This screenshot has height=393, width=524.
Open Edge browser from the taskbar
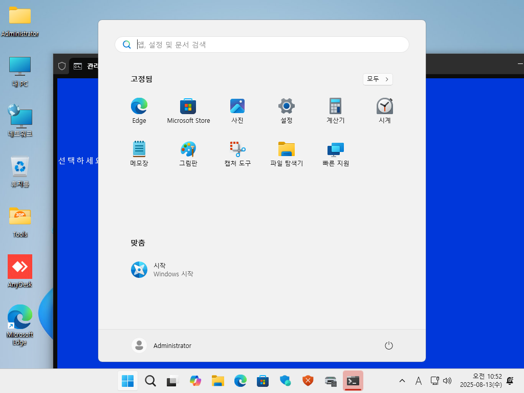coord(241,381)
